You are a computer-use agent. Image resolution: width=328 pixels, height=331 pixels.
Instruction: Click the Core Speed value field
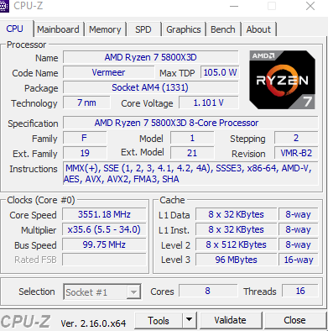click(x=104, y=214)
